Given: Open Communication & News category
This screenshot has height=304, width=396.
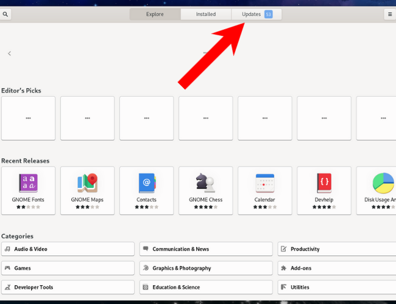Looking at the screenshot, I should tap(206, 249).
